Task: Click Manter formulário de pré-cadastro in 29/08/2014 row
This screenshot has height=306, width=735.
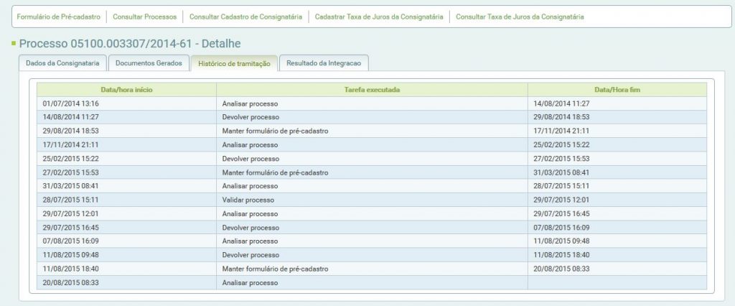Action: click(275, 131)
